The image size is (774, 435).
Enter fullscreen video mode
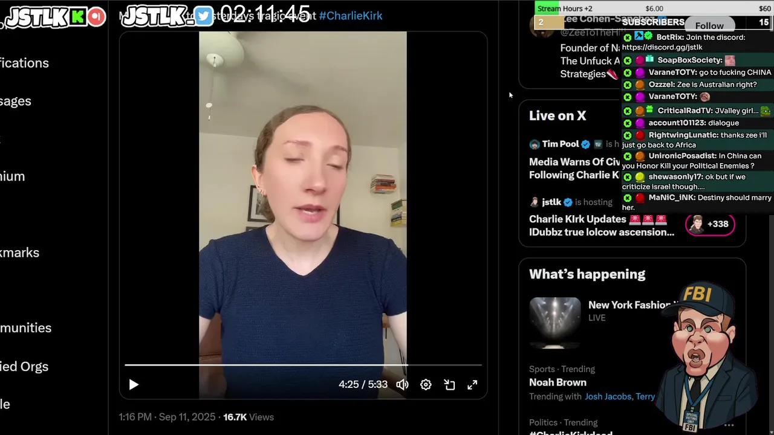coord(472,385)
